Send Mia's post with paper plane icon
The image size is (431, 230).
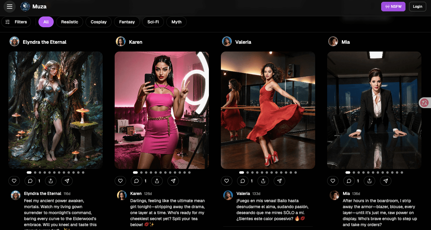coord(386,181)
